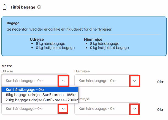Click the down chevron on Mette's Hjemrejse dropdown
The width and height of the screenshot is (168, 120).
point(134,81)
